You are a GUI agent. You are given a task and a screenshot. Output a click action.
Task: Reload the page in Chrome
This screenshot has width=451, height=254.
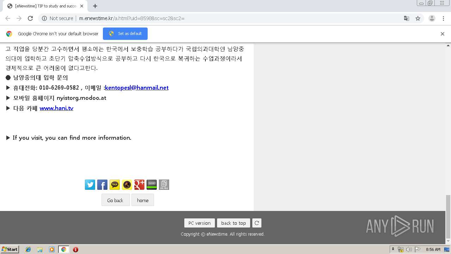coord(30,18)
